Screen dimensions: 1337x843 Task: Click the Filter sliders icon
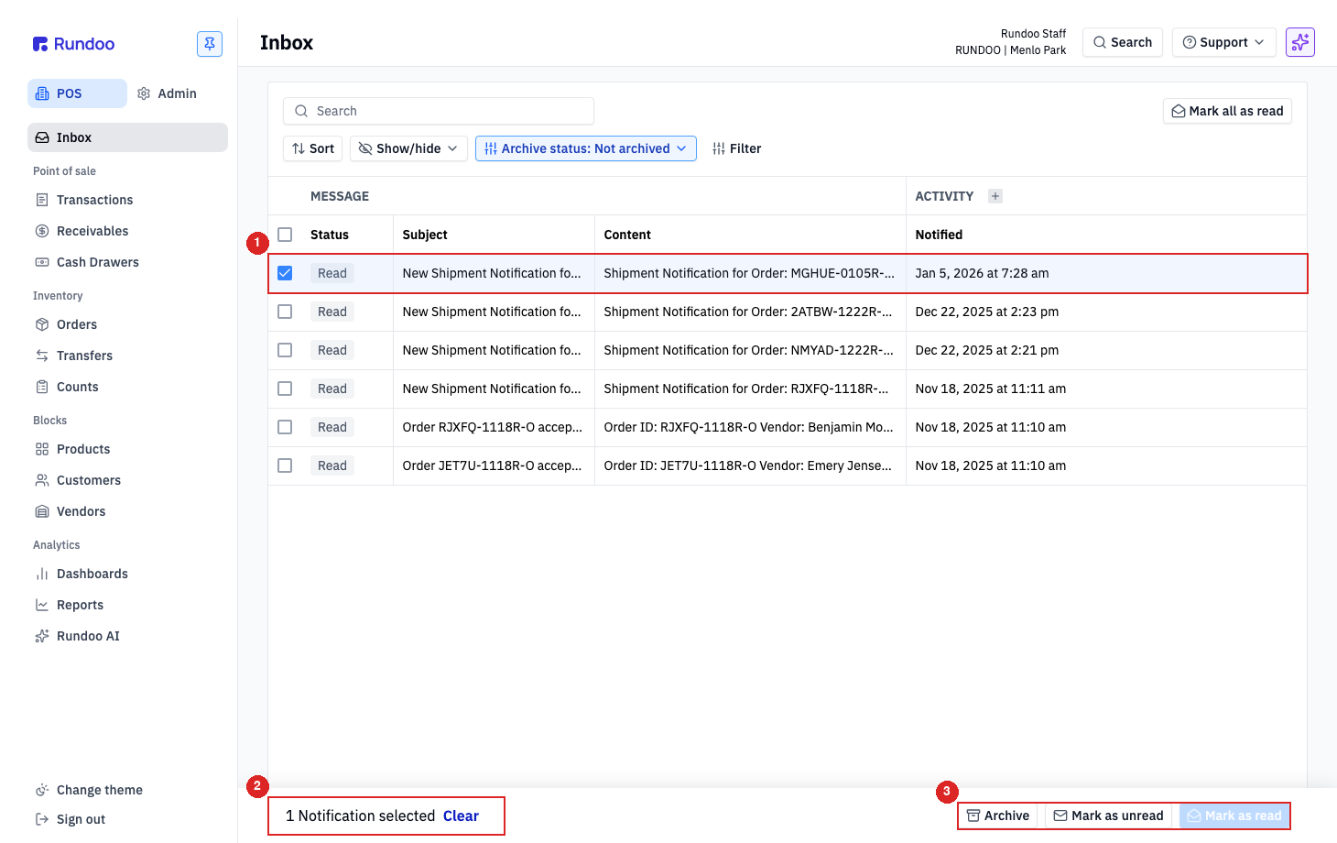(x=719, y=148)
